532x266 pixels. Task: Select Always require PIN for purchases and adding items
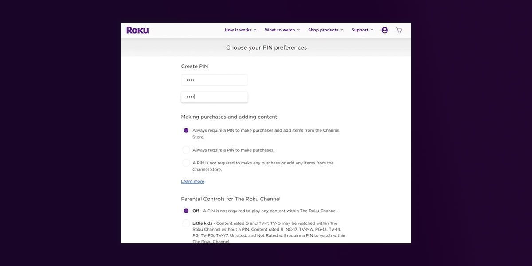pos(186,130)
